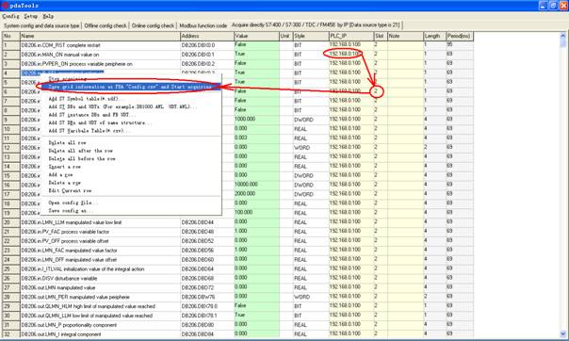Switch to Offline config check tab
Image resolution: width=569 pixels, height=341 pixels.
(x=106, y=25)
